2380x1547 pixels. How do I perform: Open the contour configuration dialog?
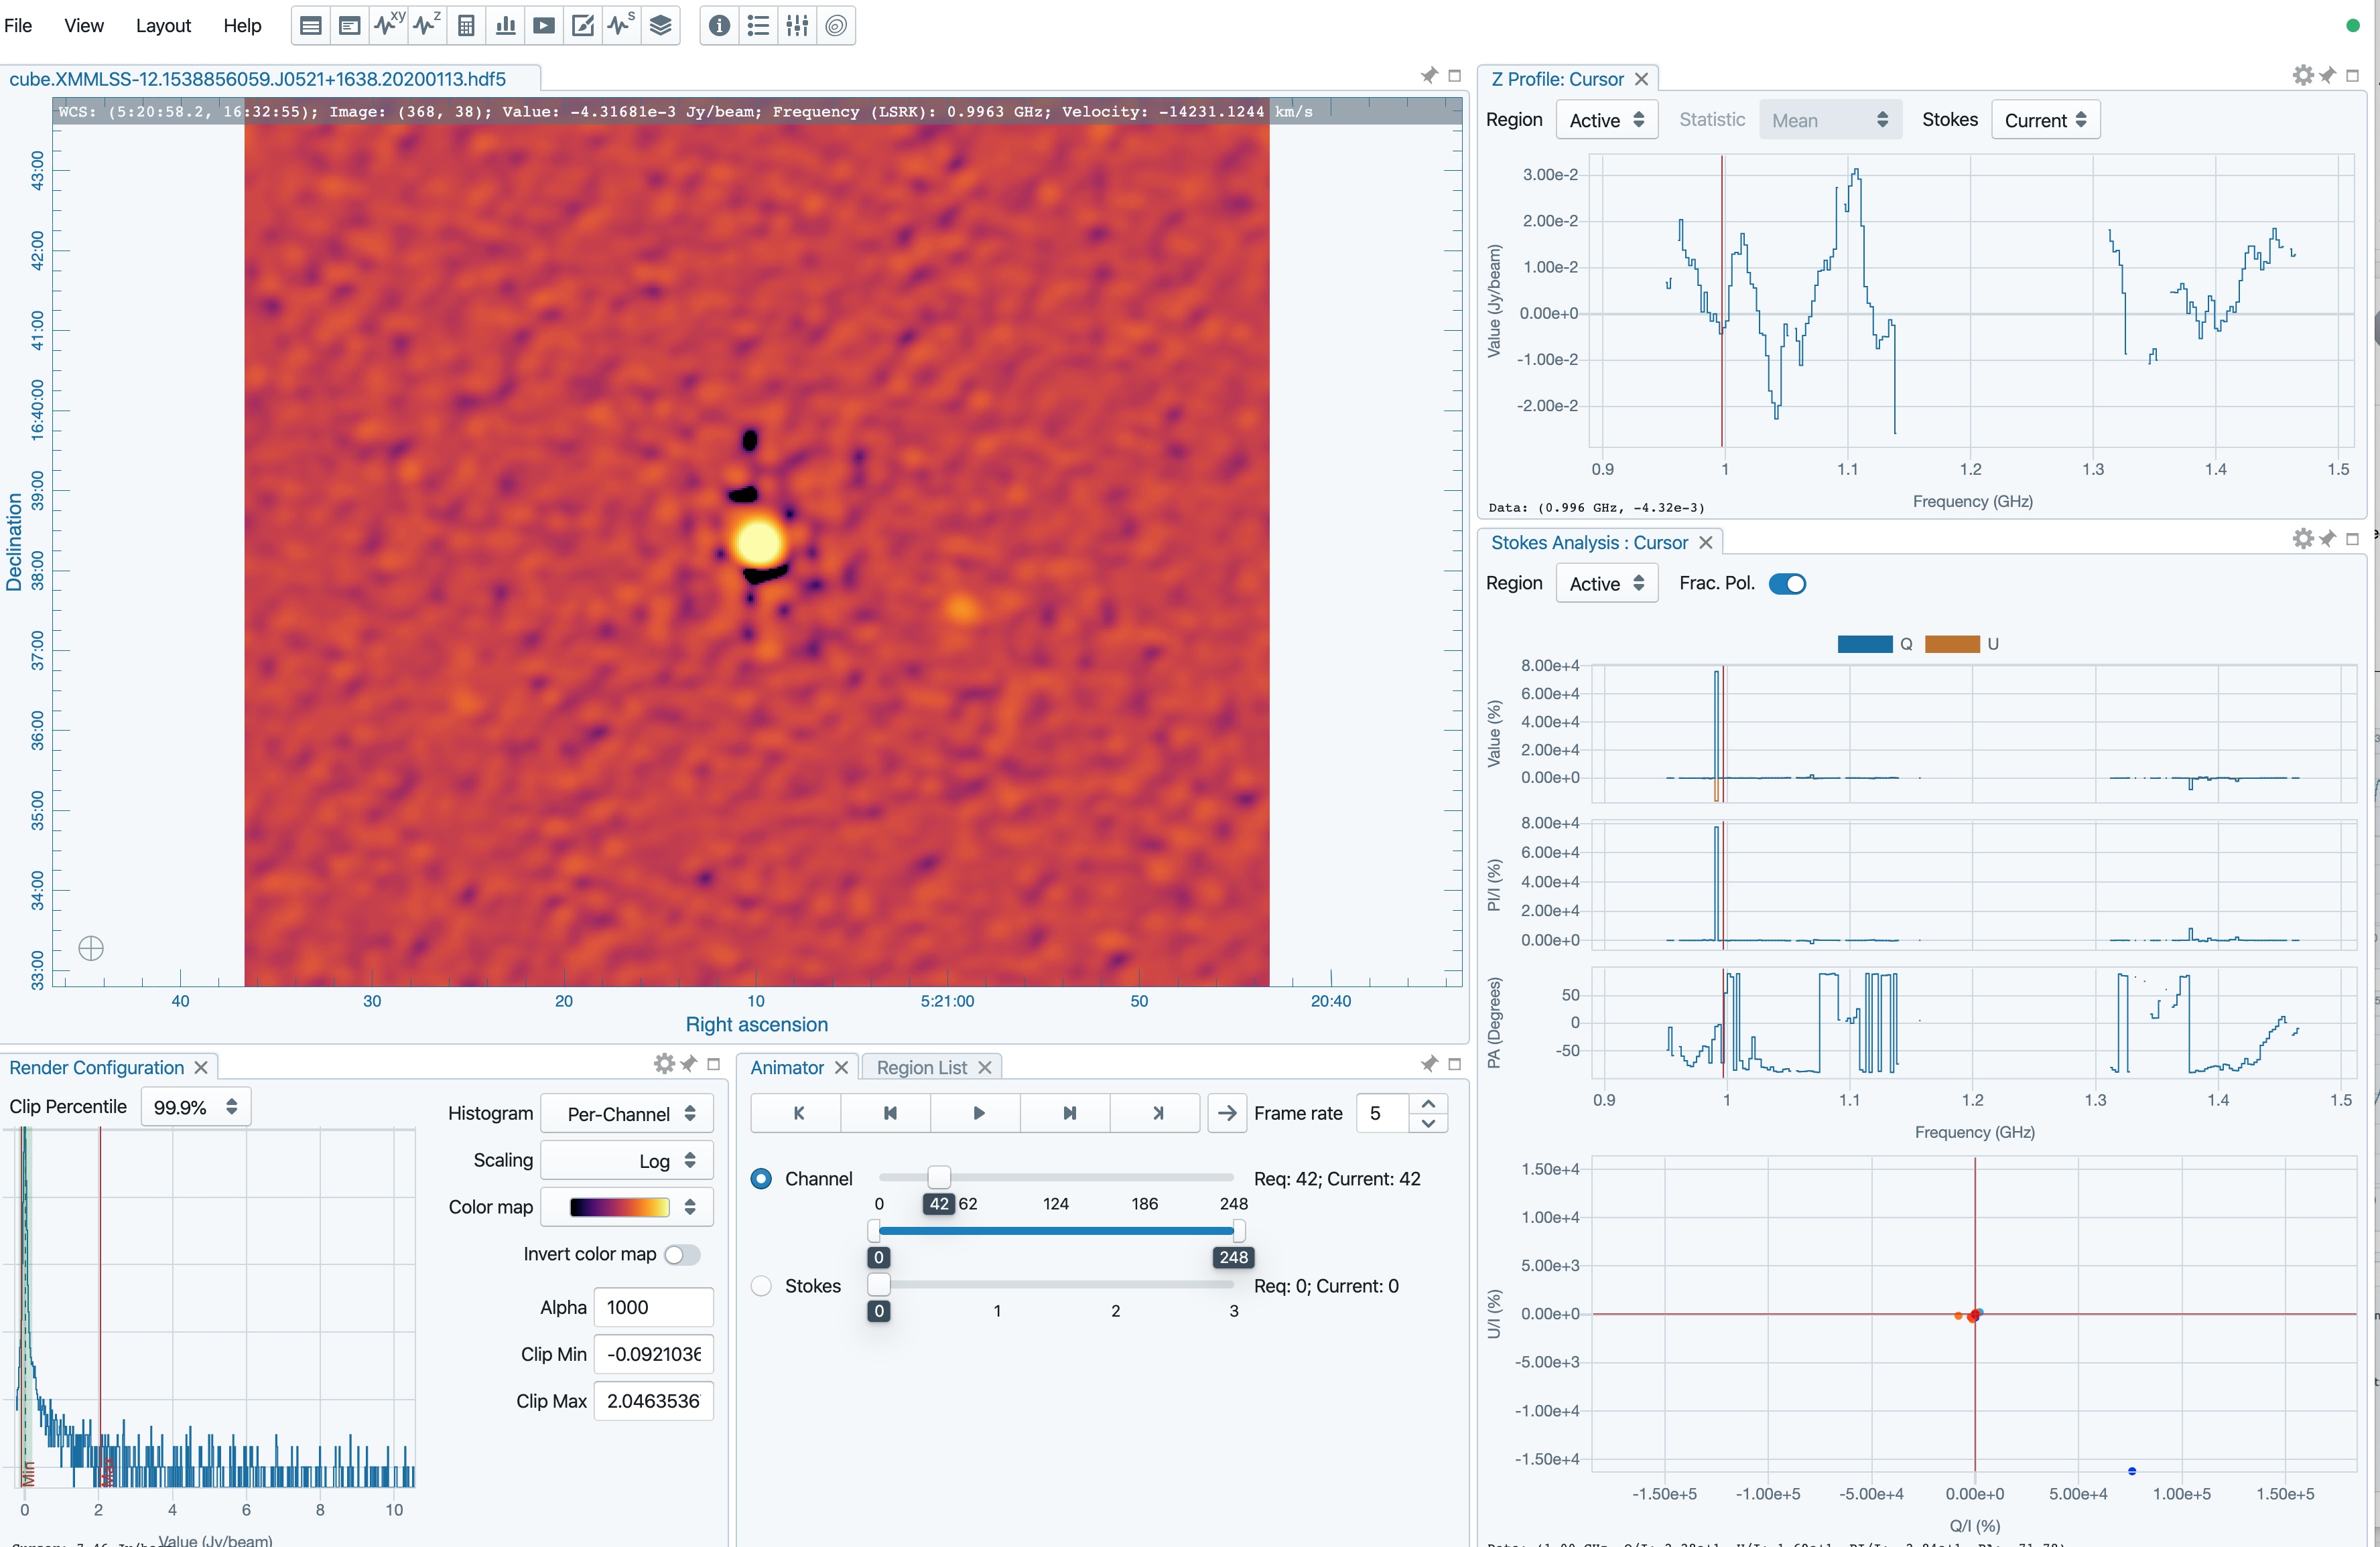click(x=836, y=25)
